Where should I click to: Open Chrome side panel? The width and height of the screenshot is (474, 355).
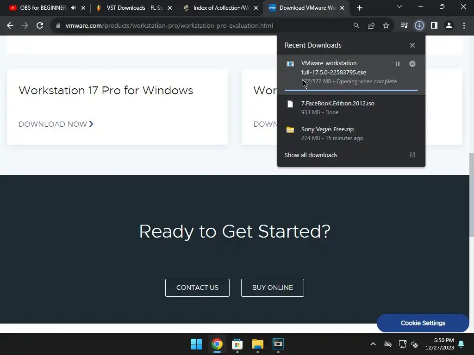coord(434,26)
